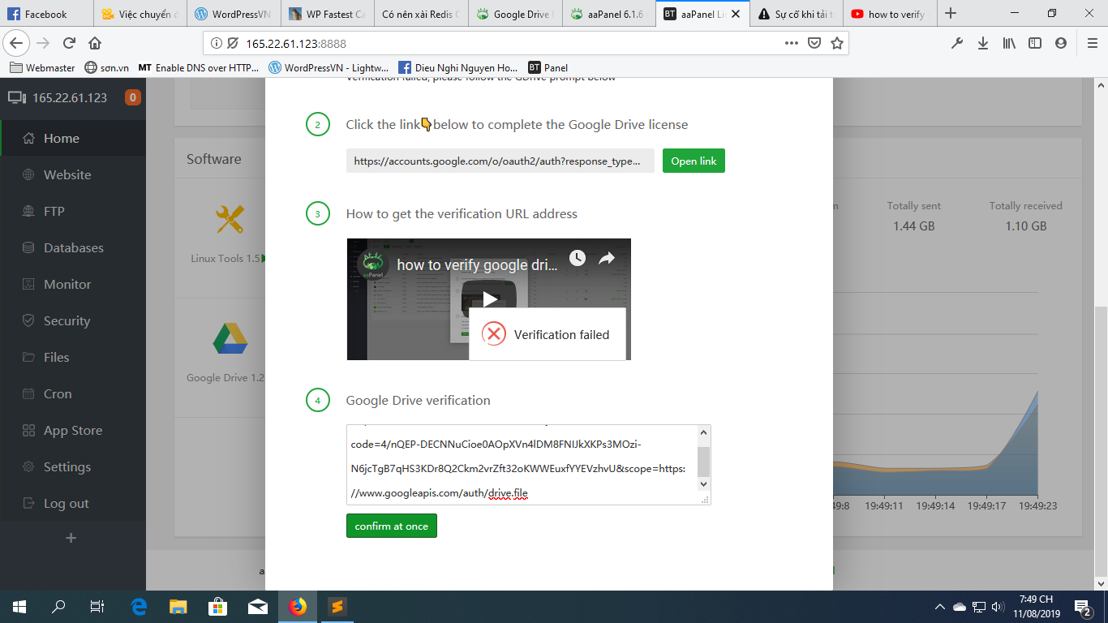Open the Windows Start menu
Image resolution: width=1108 pixels, height=623 pixels.
pos(19,607)
